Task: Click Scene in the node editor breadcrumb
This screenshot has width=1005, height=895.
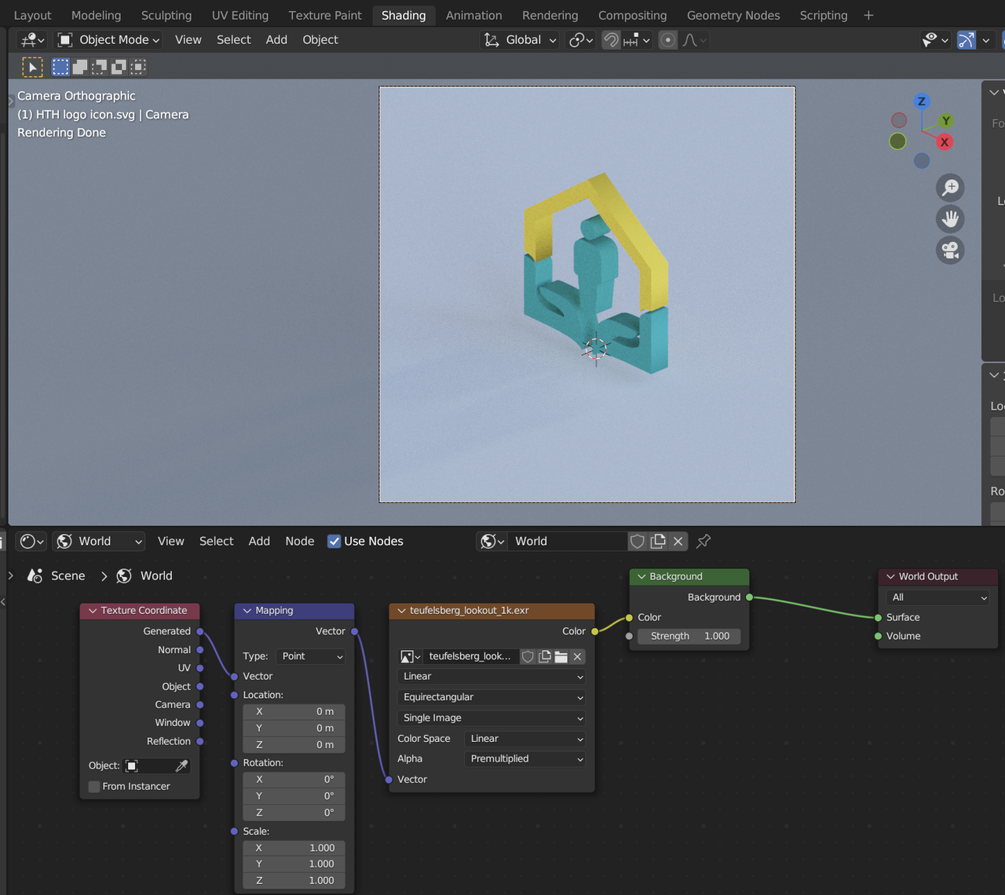Action: coord(68,575)
